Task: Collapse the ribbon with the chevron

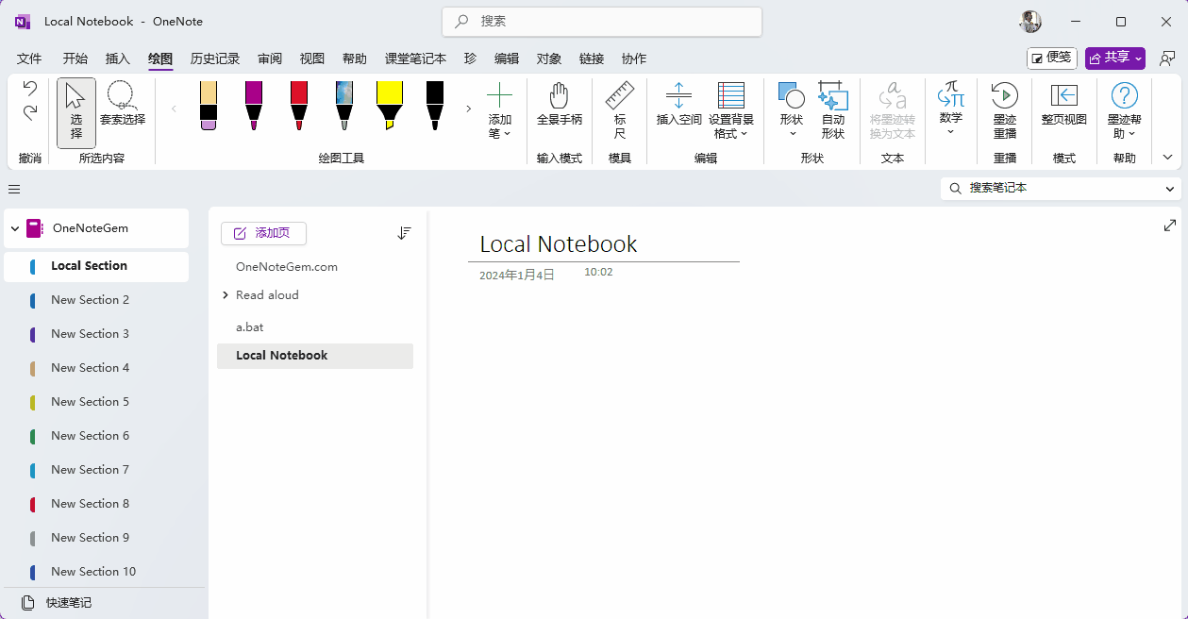Action: click(x=1168, y=158)
